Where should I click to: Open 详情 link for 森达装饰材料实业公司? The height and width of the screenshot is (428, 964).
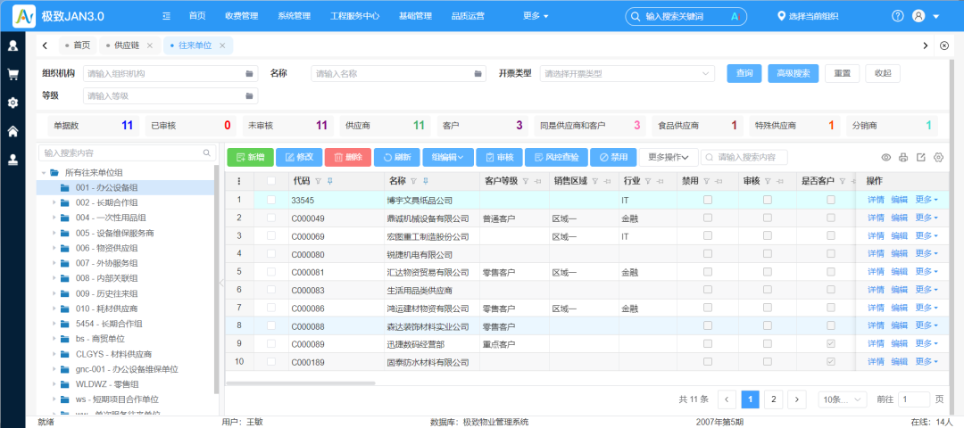tap(877, 325)
